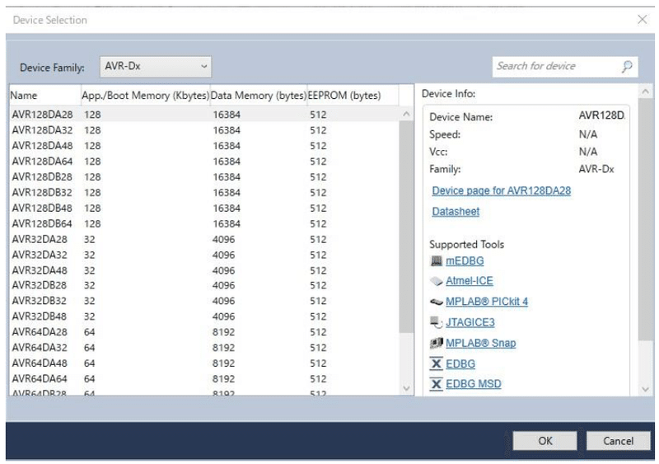The width and height of the screenshot is (659, 464).
Task: Click OK to confirm device
Action: [544, 441]
